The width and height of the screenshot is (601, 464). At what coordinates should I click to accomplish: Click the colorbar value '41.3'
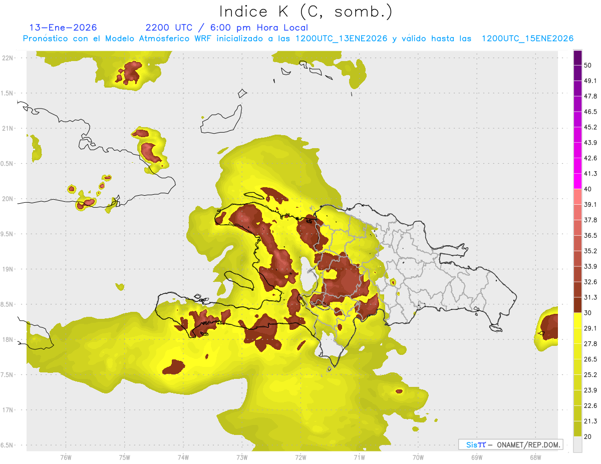click(x=590, y=174)
